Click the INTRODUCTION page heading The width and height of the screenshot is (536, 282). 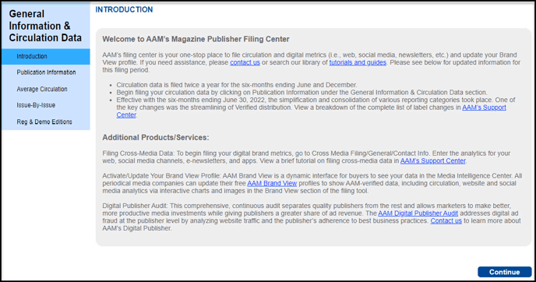point(124,9)
